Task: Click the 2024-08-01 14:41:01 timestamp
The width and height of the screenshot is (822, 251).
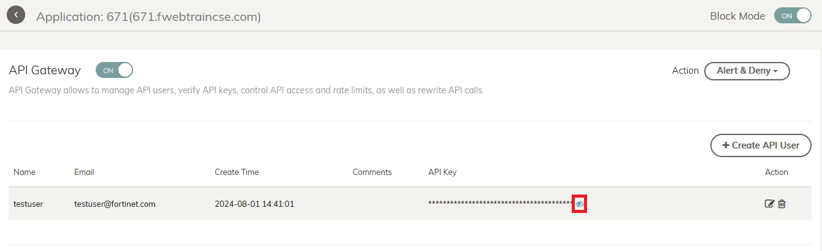Action: tap(255, 204)
